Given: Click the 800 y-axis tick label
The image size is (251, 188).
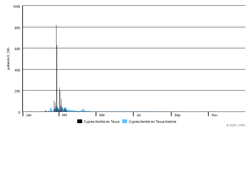Looking at the screenshot, I should (17, 28).
